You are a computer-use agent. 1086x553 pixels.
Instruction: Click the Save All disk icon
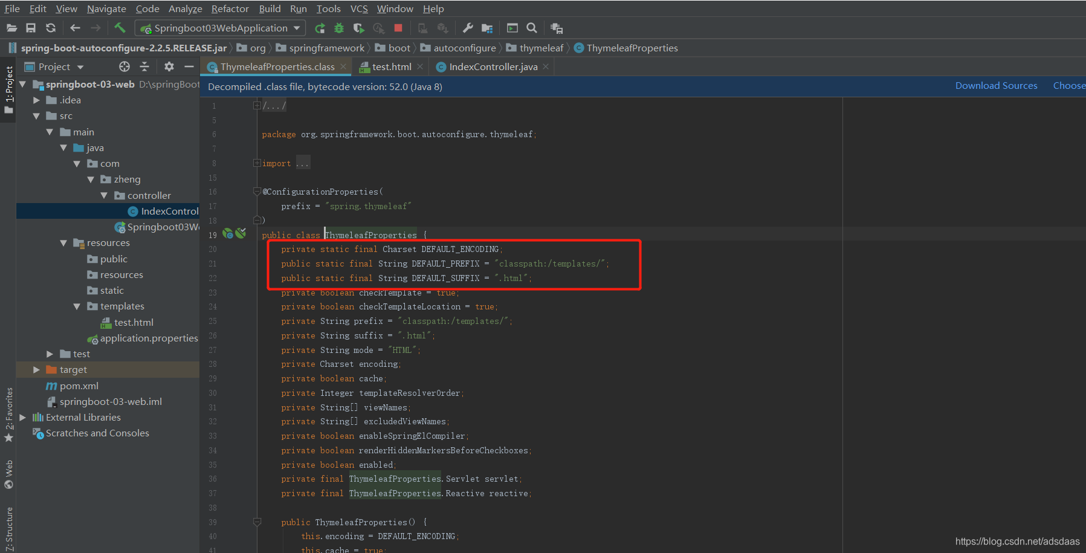point(31,28)
